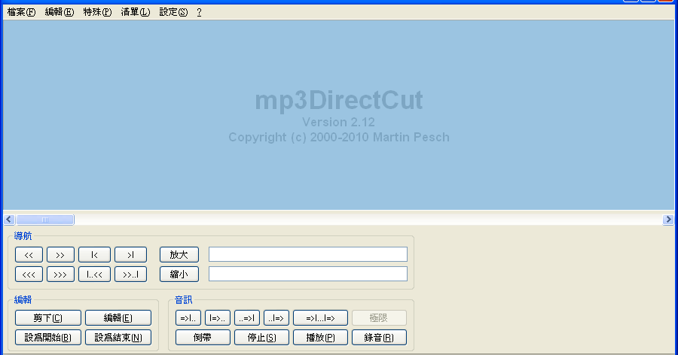Click the =>|.. audio button

pos(188,318)
